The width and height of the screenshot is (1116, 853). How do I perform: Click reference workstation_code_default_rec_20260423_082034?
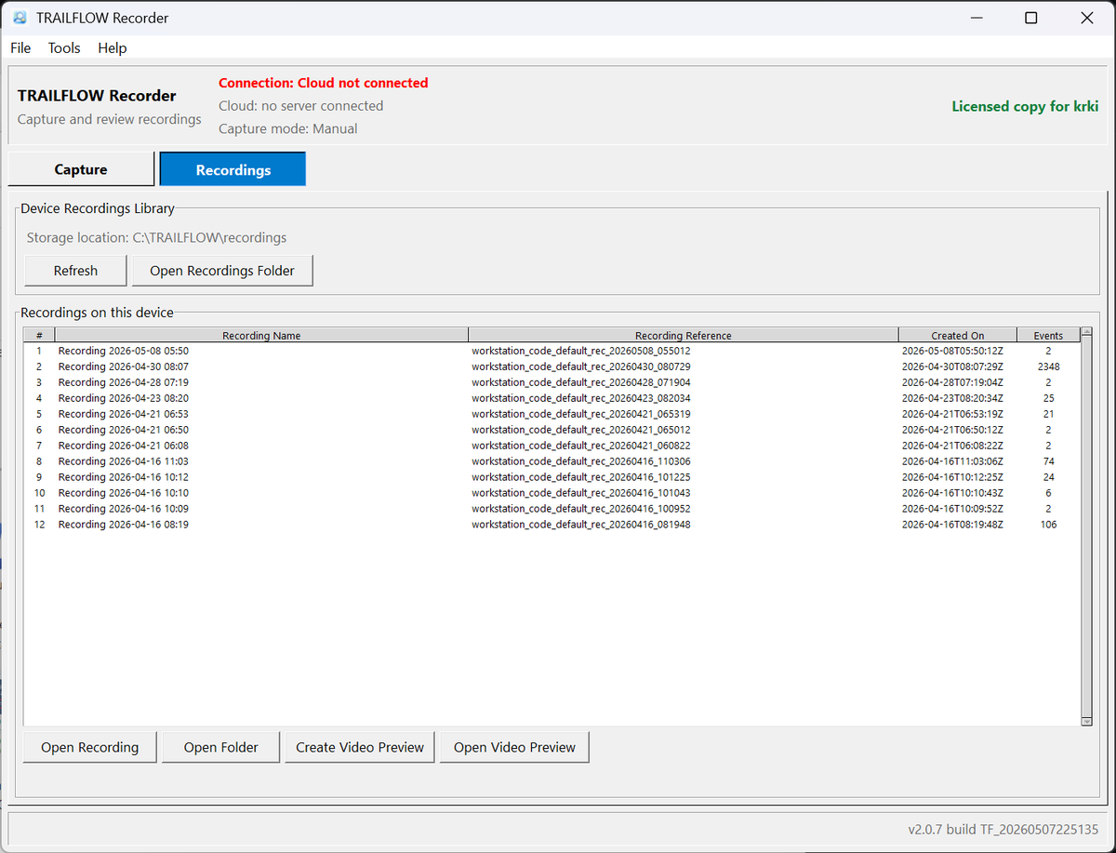tap(581, 398)
